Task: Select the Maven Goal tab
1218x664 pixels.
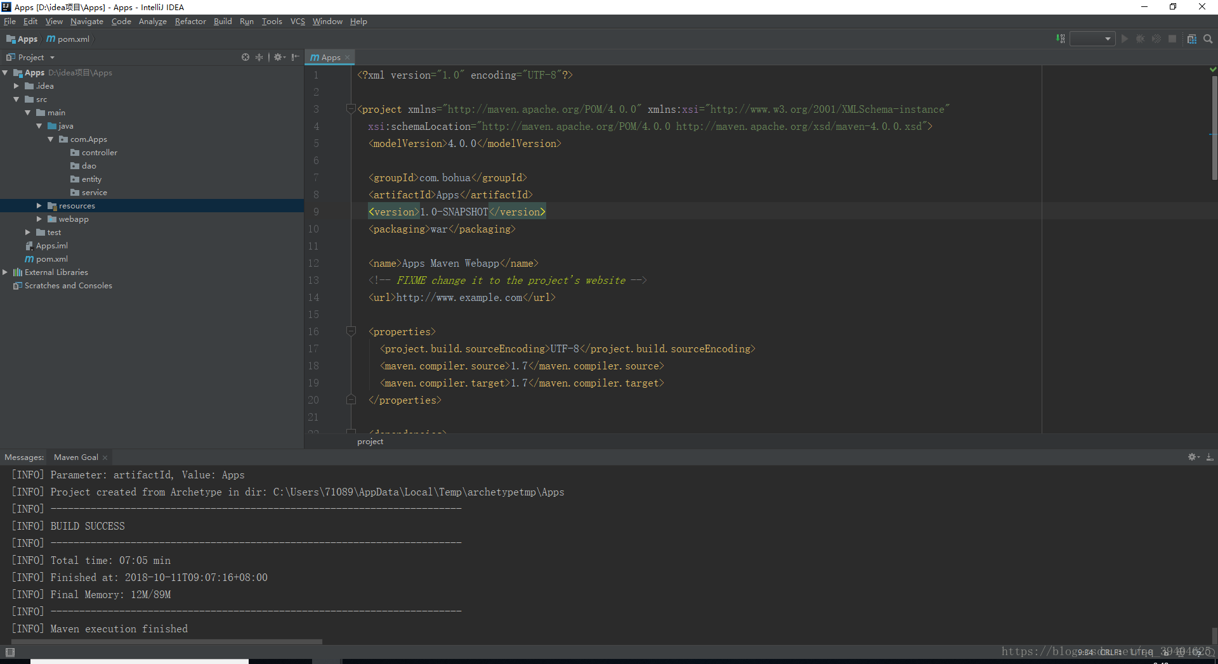Action: (x=76, y=457)
